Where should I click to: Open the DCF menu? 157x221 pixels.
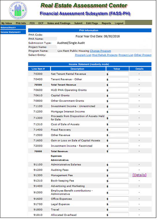[41, 23]
